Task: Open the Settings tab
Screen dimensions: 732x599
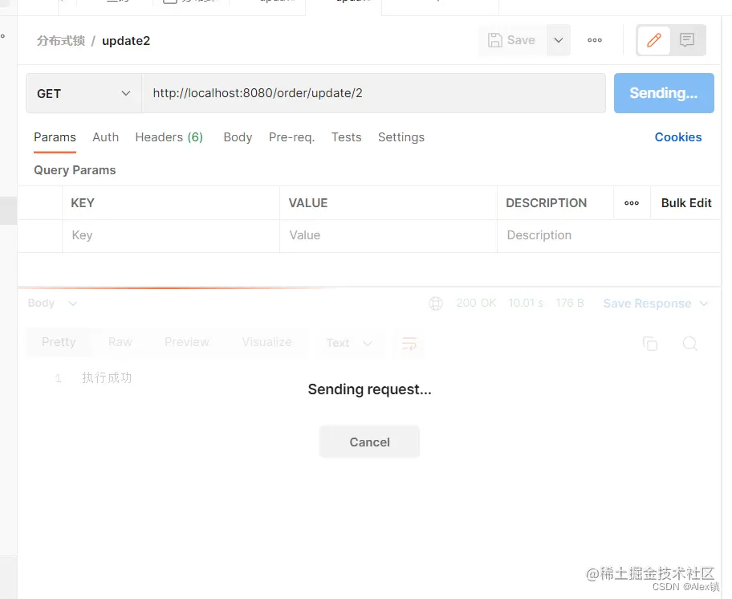Action: pos(401,137)
